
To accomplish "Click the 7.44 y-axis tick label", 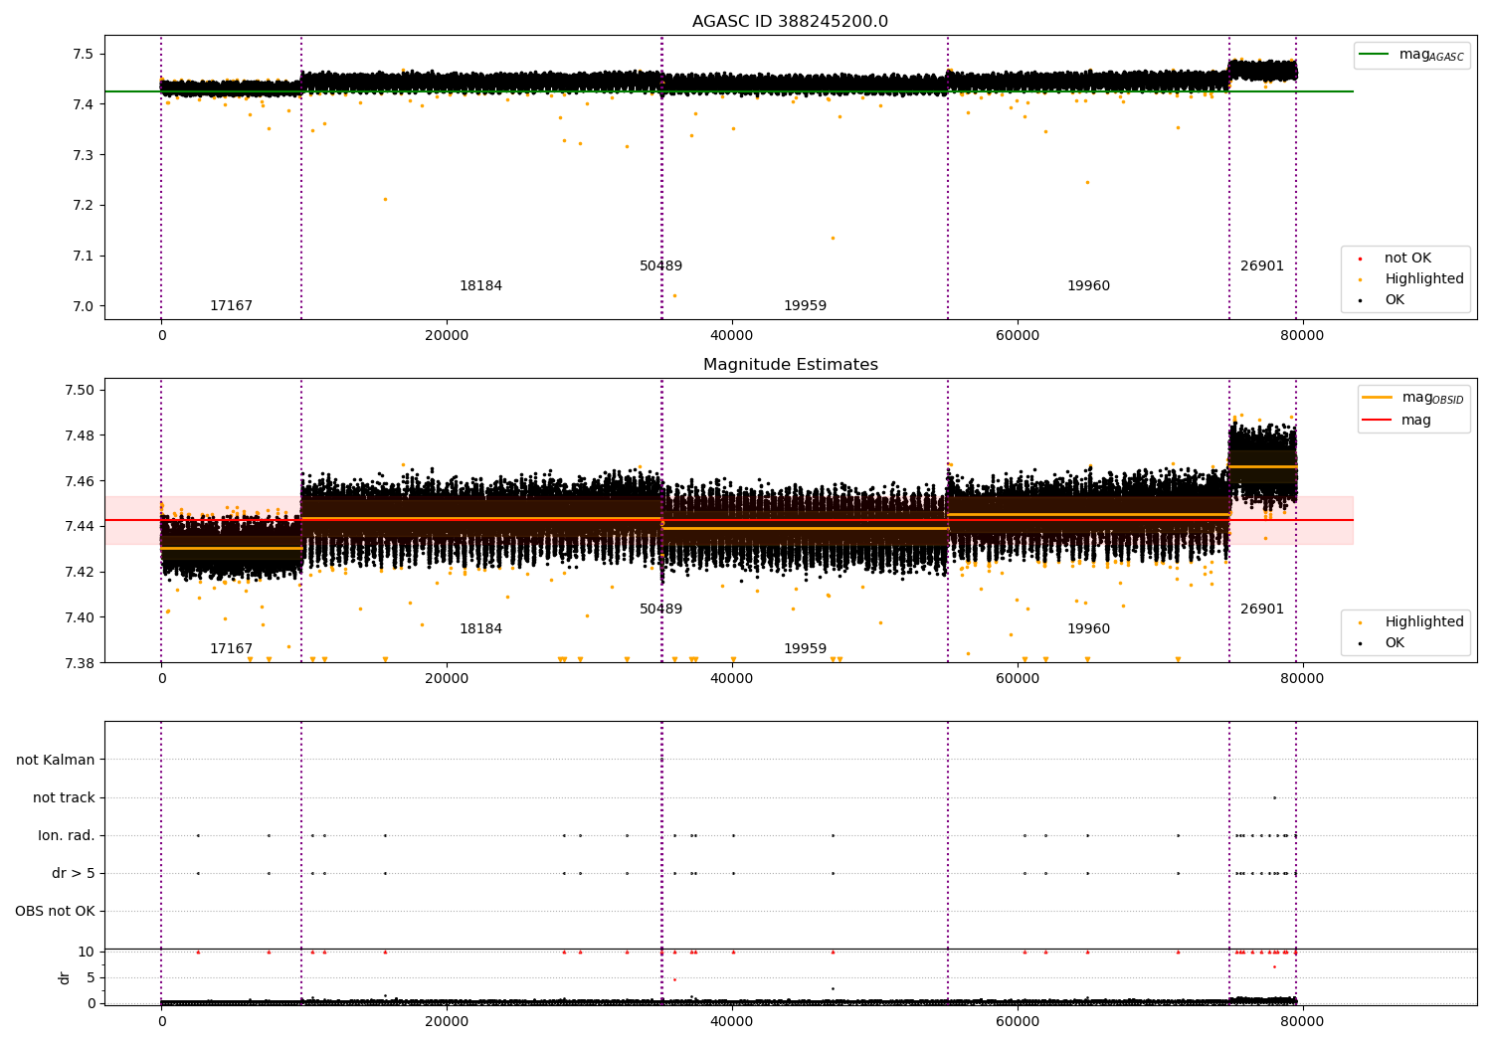I will (79, 526).
